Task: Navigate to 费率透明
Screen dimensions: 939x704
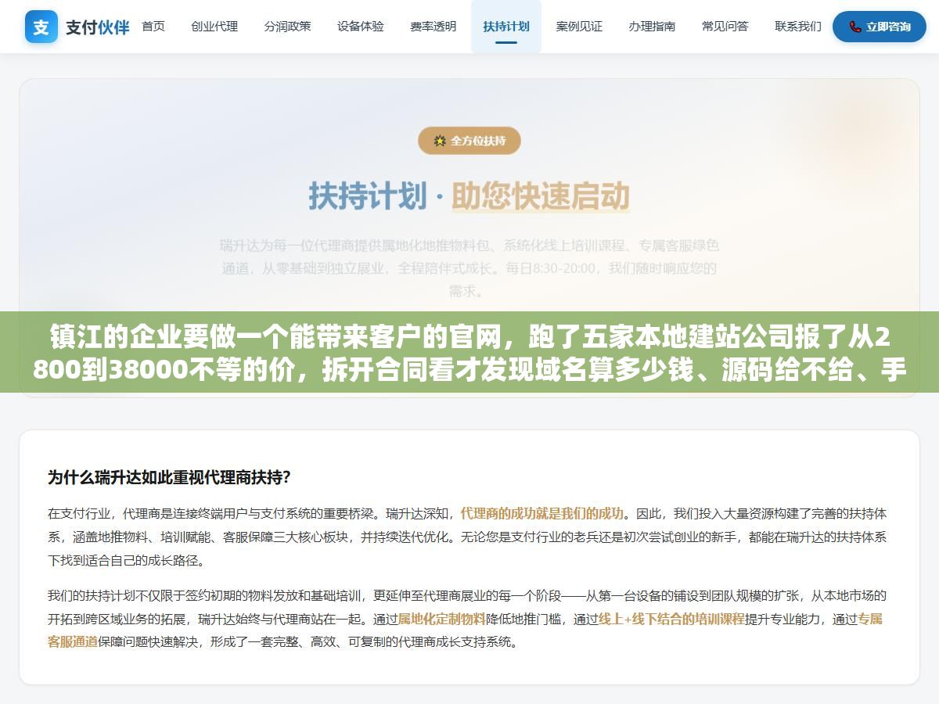Action: pos(434,27)
